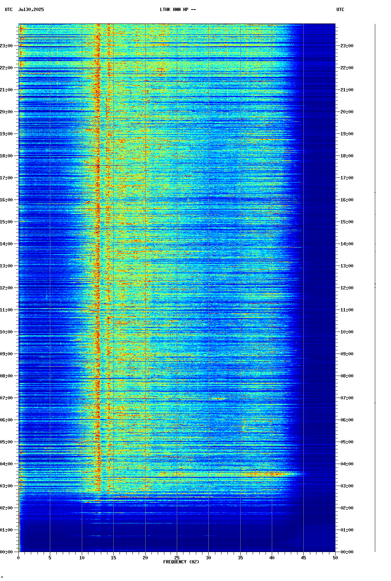This screenshot has height=581, width=391.
Task: Click the '22:00' label on the right axis
Action: [x=347, y=68]
